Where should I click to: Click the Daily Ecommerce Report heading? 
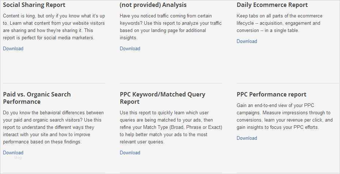272,5
